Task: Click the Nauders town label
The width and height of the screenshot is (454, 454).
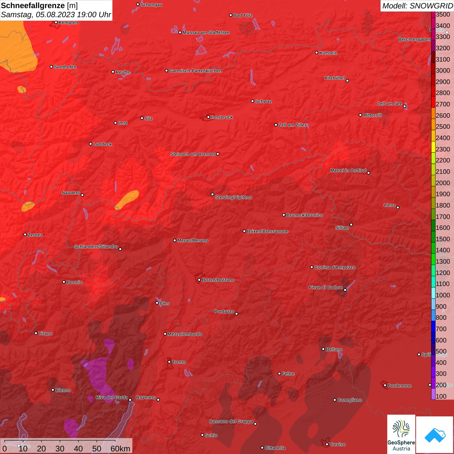Action: [71, 193]
